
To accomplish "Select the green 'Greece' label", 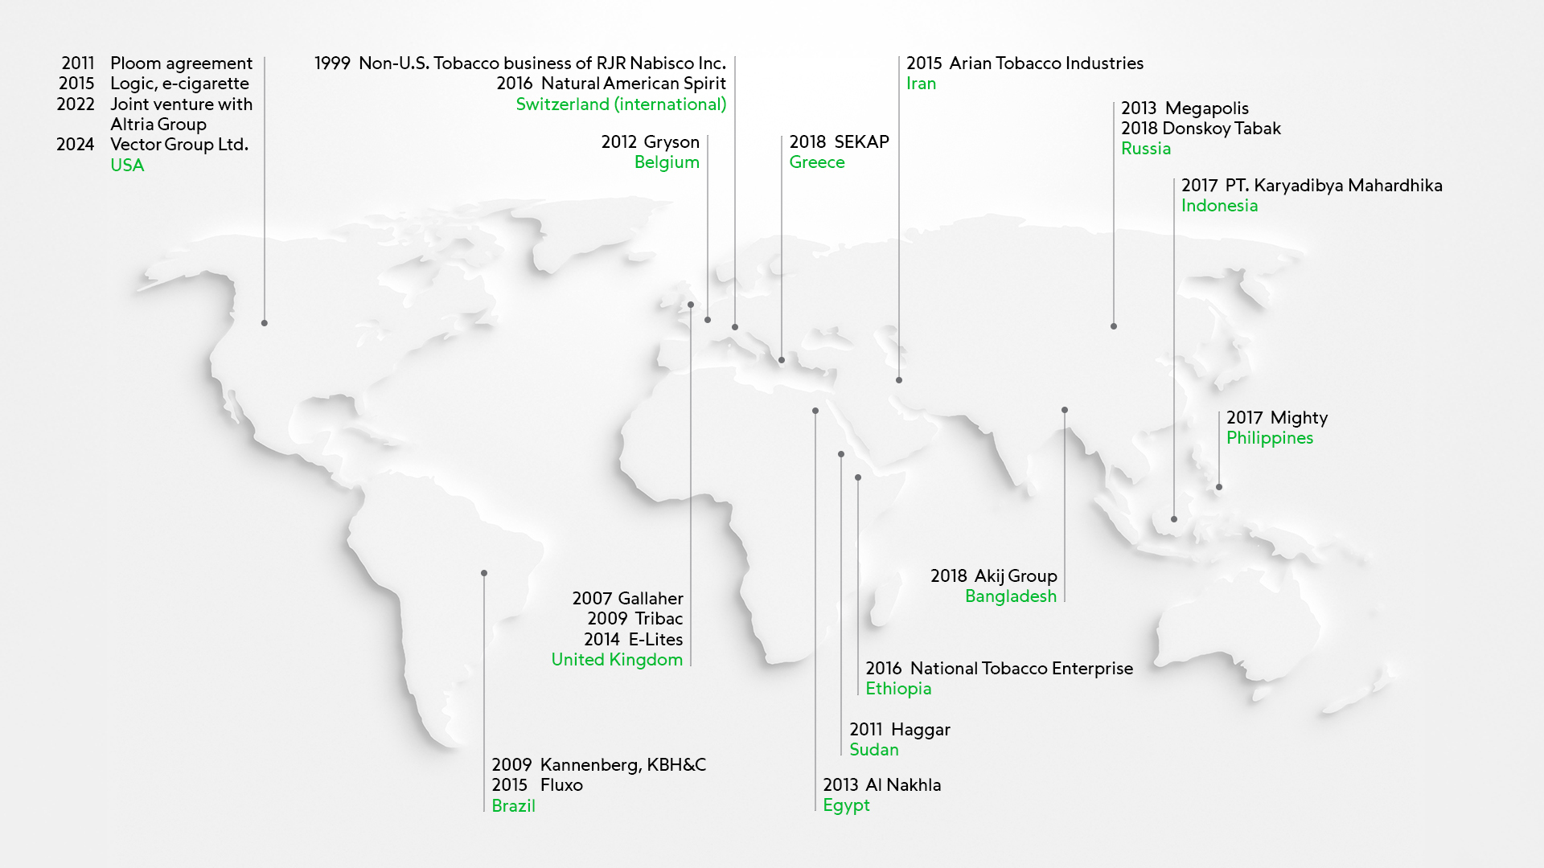I will pyautogui.click(x=817, y=162).
